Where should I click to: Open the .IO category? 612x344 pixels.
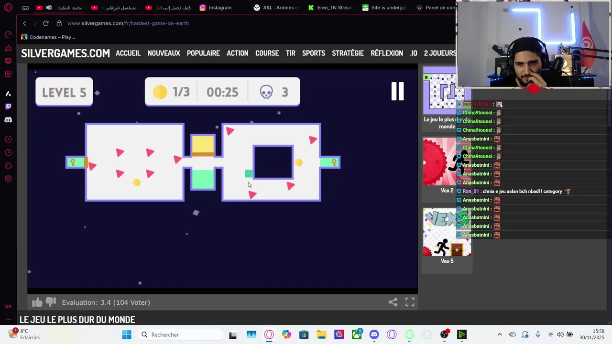click(414, 53)
